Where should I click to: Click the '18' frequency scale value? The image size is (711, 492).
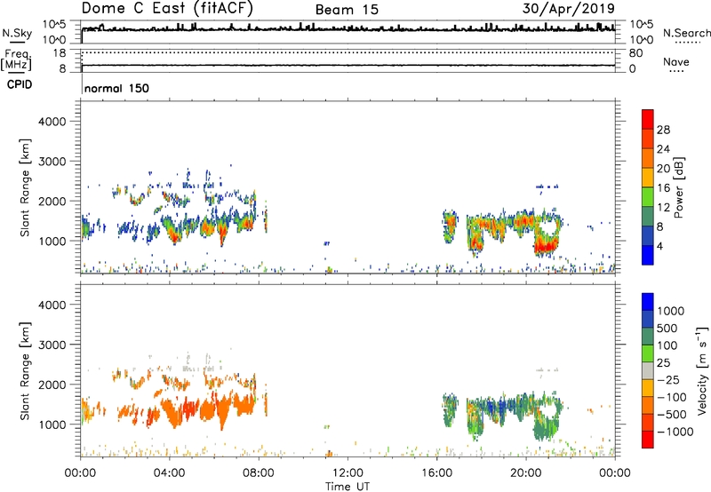pyautogui.click(x=60, y=53)
